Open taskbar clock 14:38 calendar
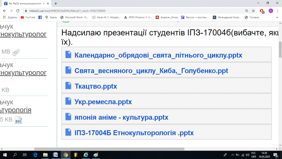 pos(264,155)
